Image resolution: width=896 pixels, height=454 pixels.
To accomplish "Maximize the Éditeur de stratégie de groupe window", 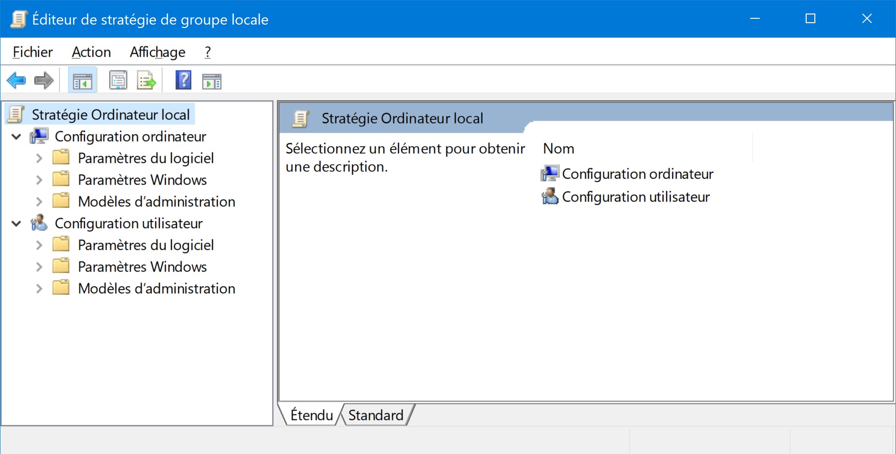I will point(811,19).
